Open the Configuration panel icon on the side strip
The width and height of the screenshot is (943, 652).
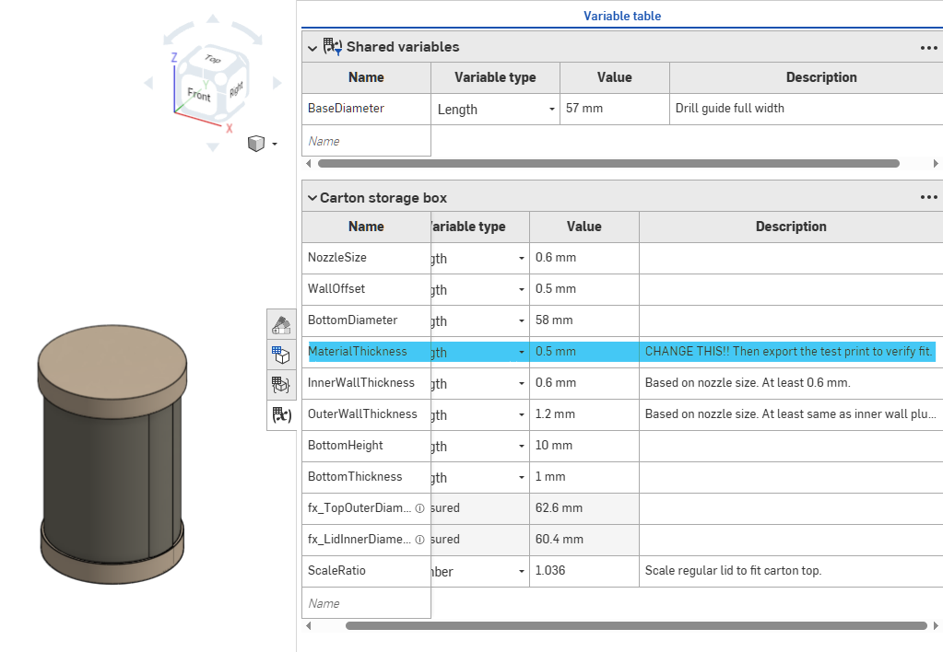[x=281, y=355]
